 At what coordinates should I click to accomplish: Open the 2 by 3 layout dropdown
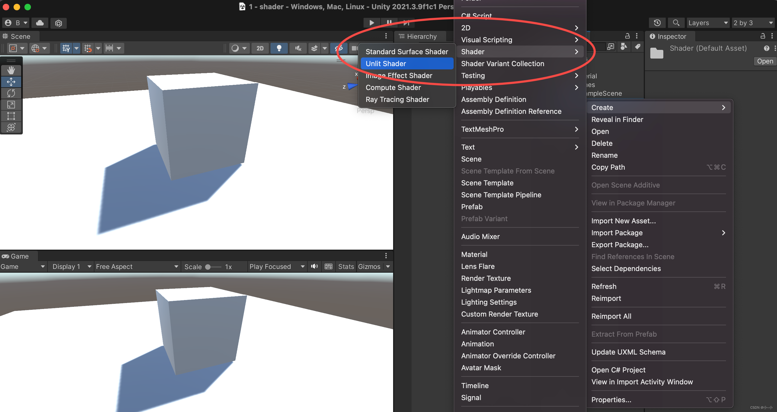pyautogui.click(x=752, y=22)
